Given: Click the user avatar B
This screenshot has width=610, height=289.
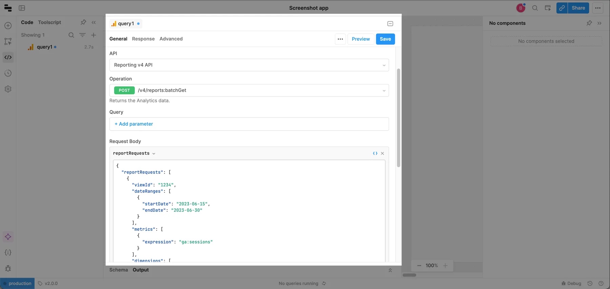Looking at the screenshot, I should coord(521,8).
